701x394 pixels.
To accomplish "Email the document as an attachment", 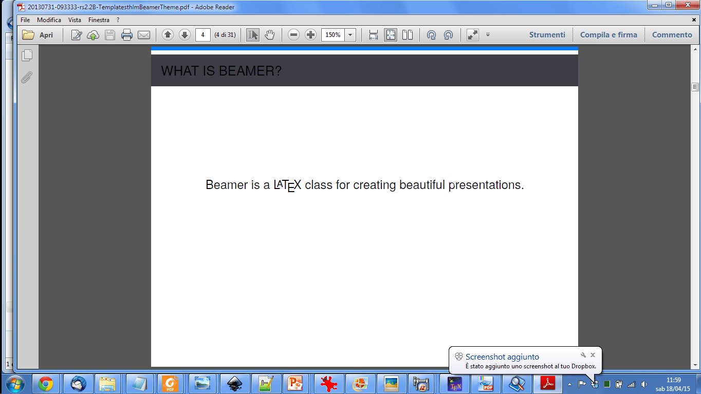I will pos(144,34).
